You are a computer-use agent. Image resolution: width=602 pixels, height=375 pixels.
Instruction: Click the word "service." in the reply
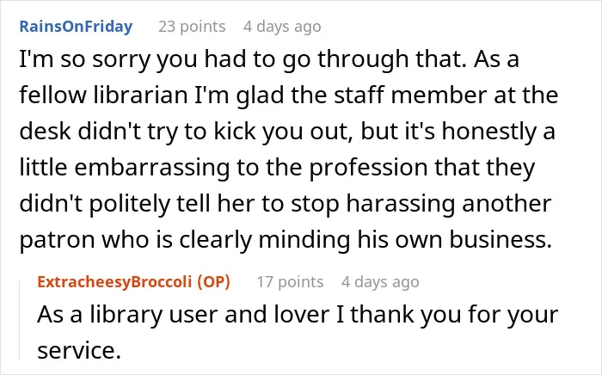[79, 351]
